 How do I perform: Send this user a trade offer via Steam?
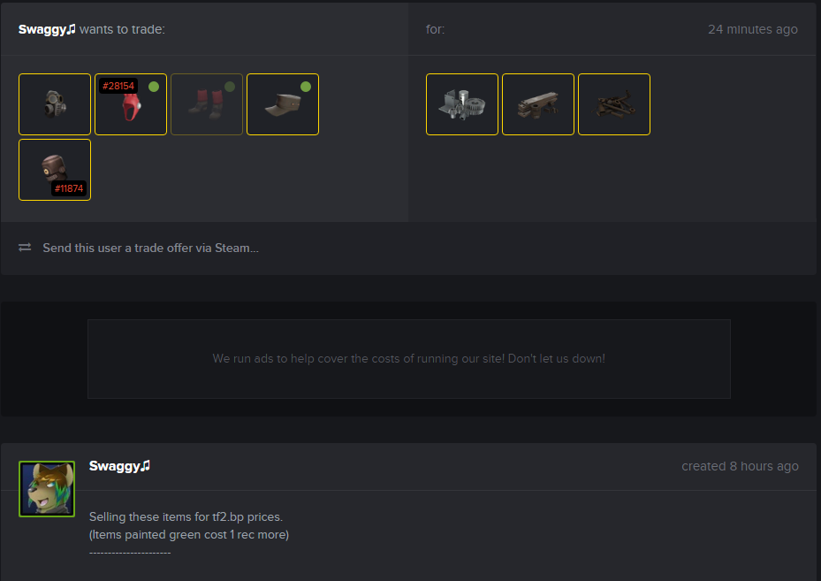pos(151,248)
